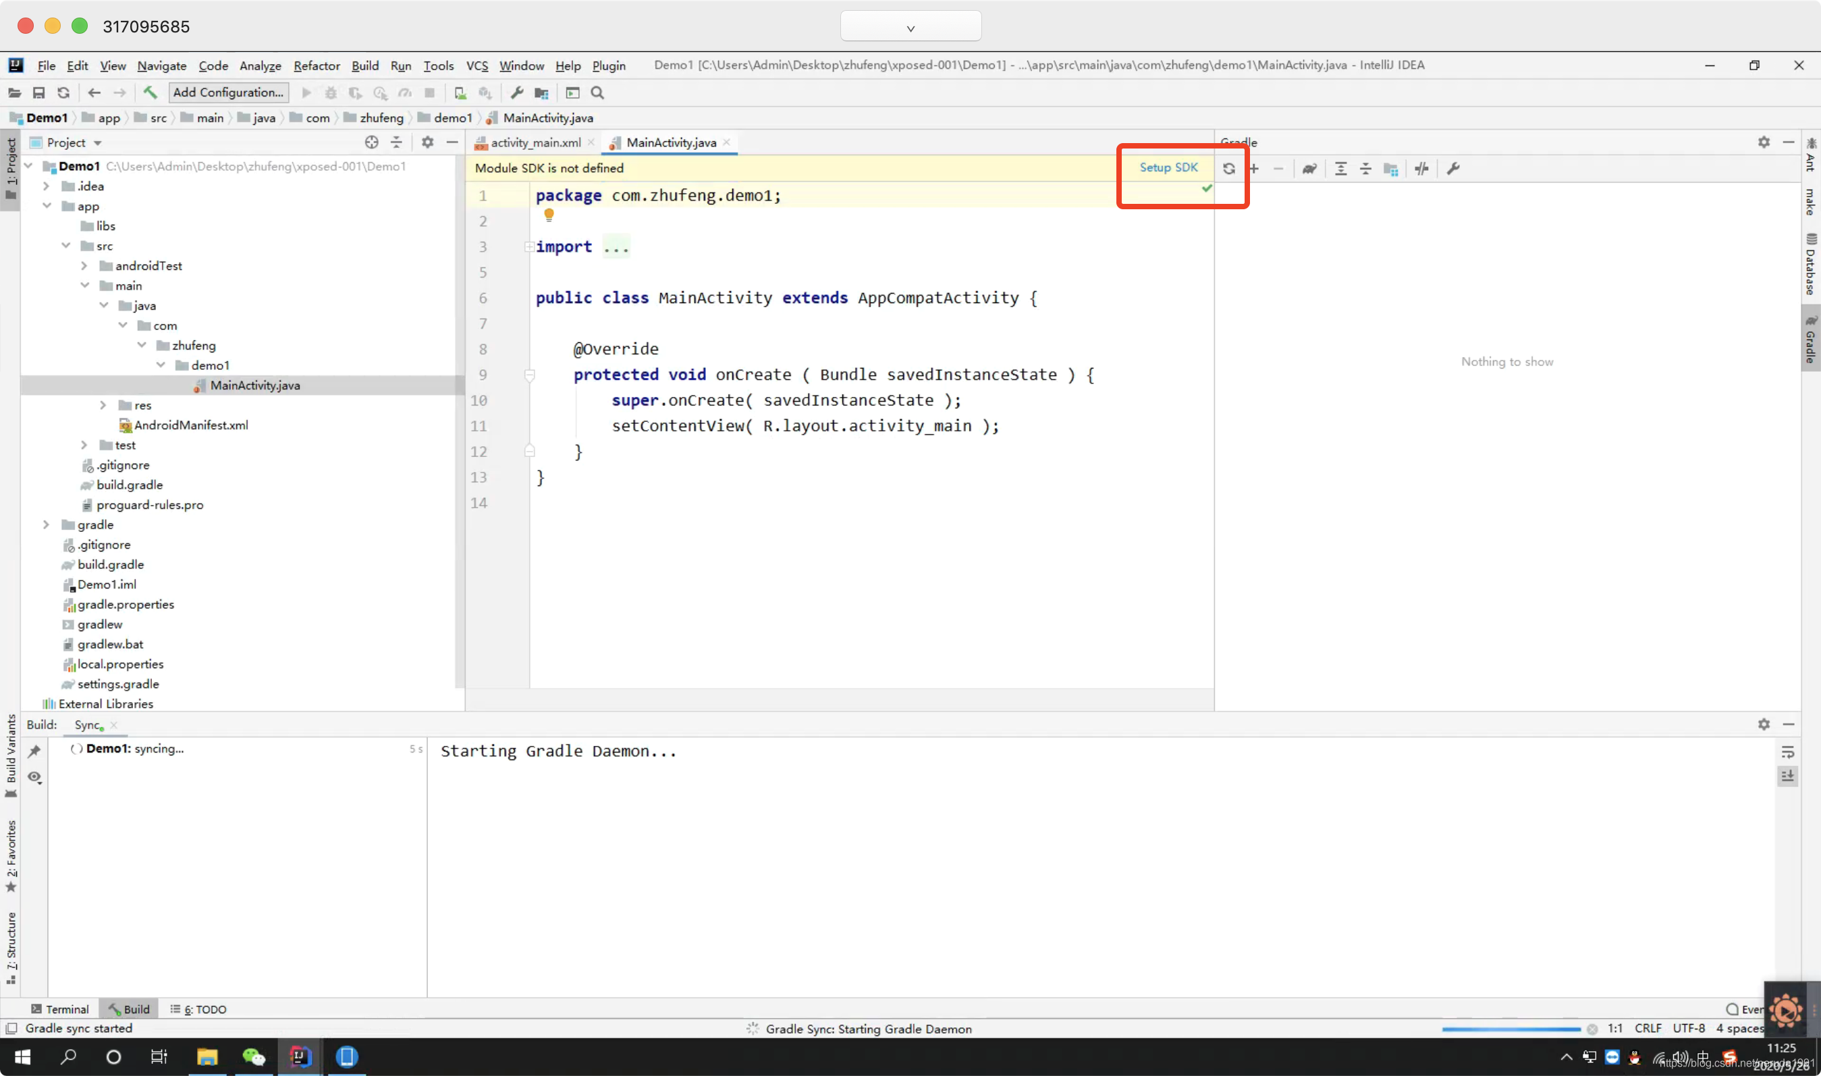Image resolution: width=1821 pixels, height=1076 pixels.
Task: Open the 6: TODO tool tab
Action: pyautogui.click(x=198, y=1009)
